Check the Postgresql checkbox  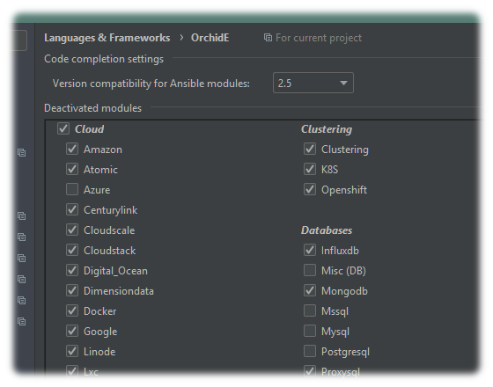click(x=310, y=352)
